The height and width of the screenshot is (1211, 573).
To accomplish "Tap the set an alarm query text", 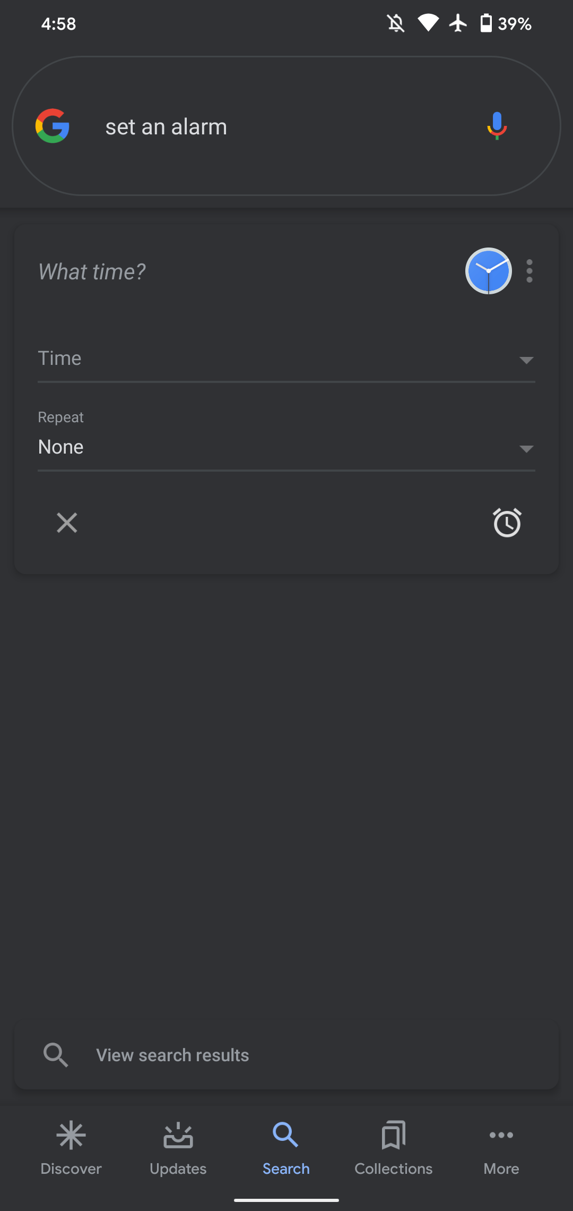I will coord(166,126).
